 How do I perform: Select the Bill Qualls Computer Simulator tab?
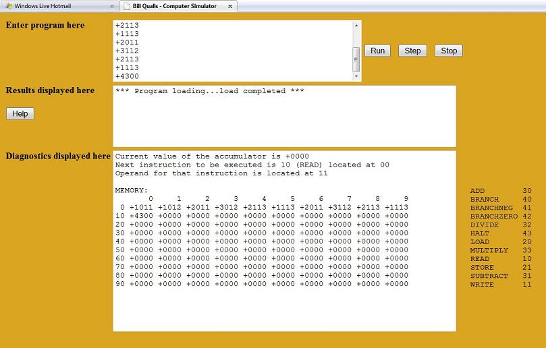click(x=174, y=6)
